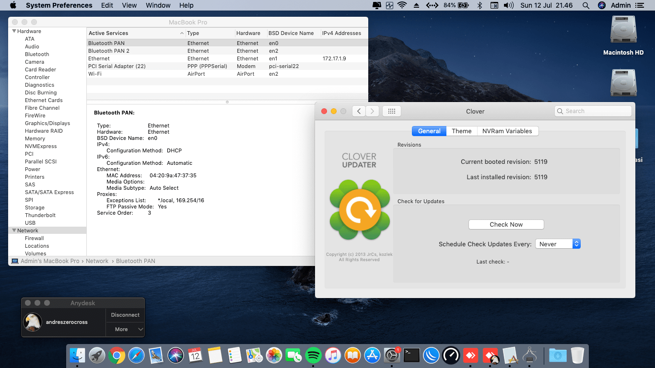Screen dimensions: 655x368
Task: Go back using the Clover toolbar arrow
Action: coord(359,111)
